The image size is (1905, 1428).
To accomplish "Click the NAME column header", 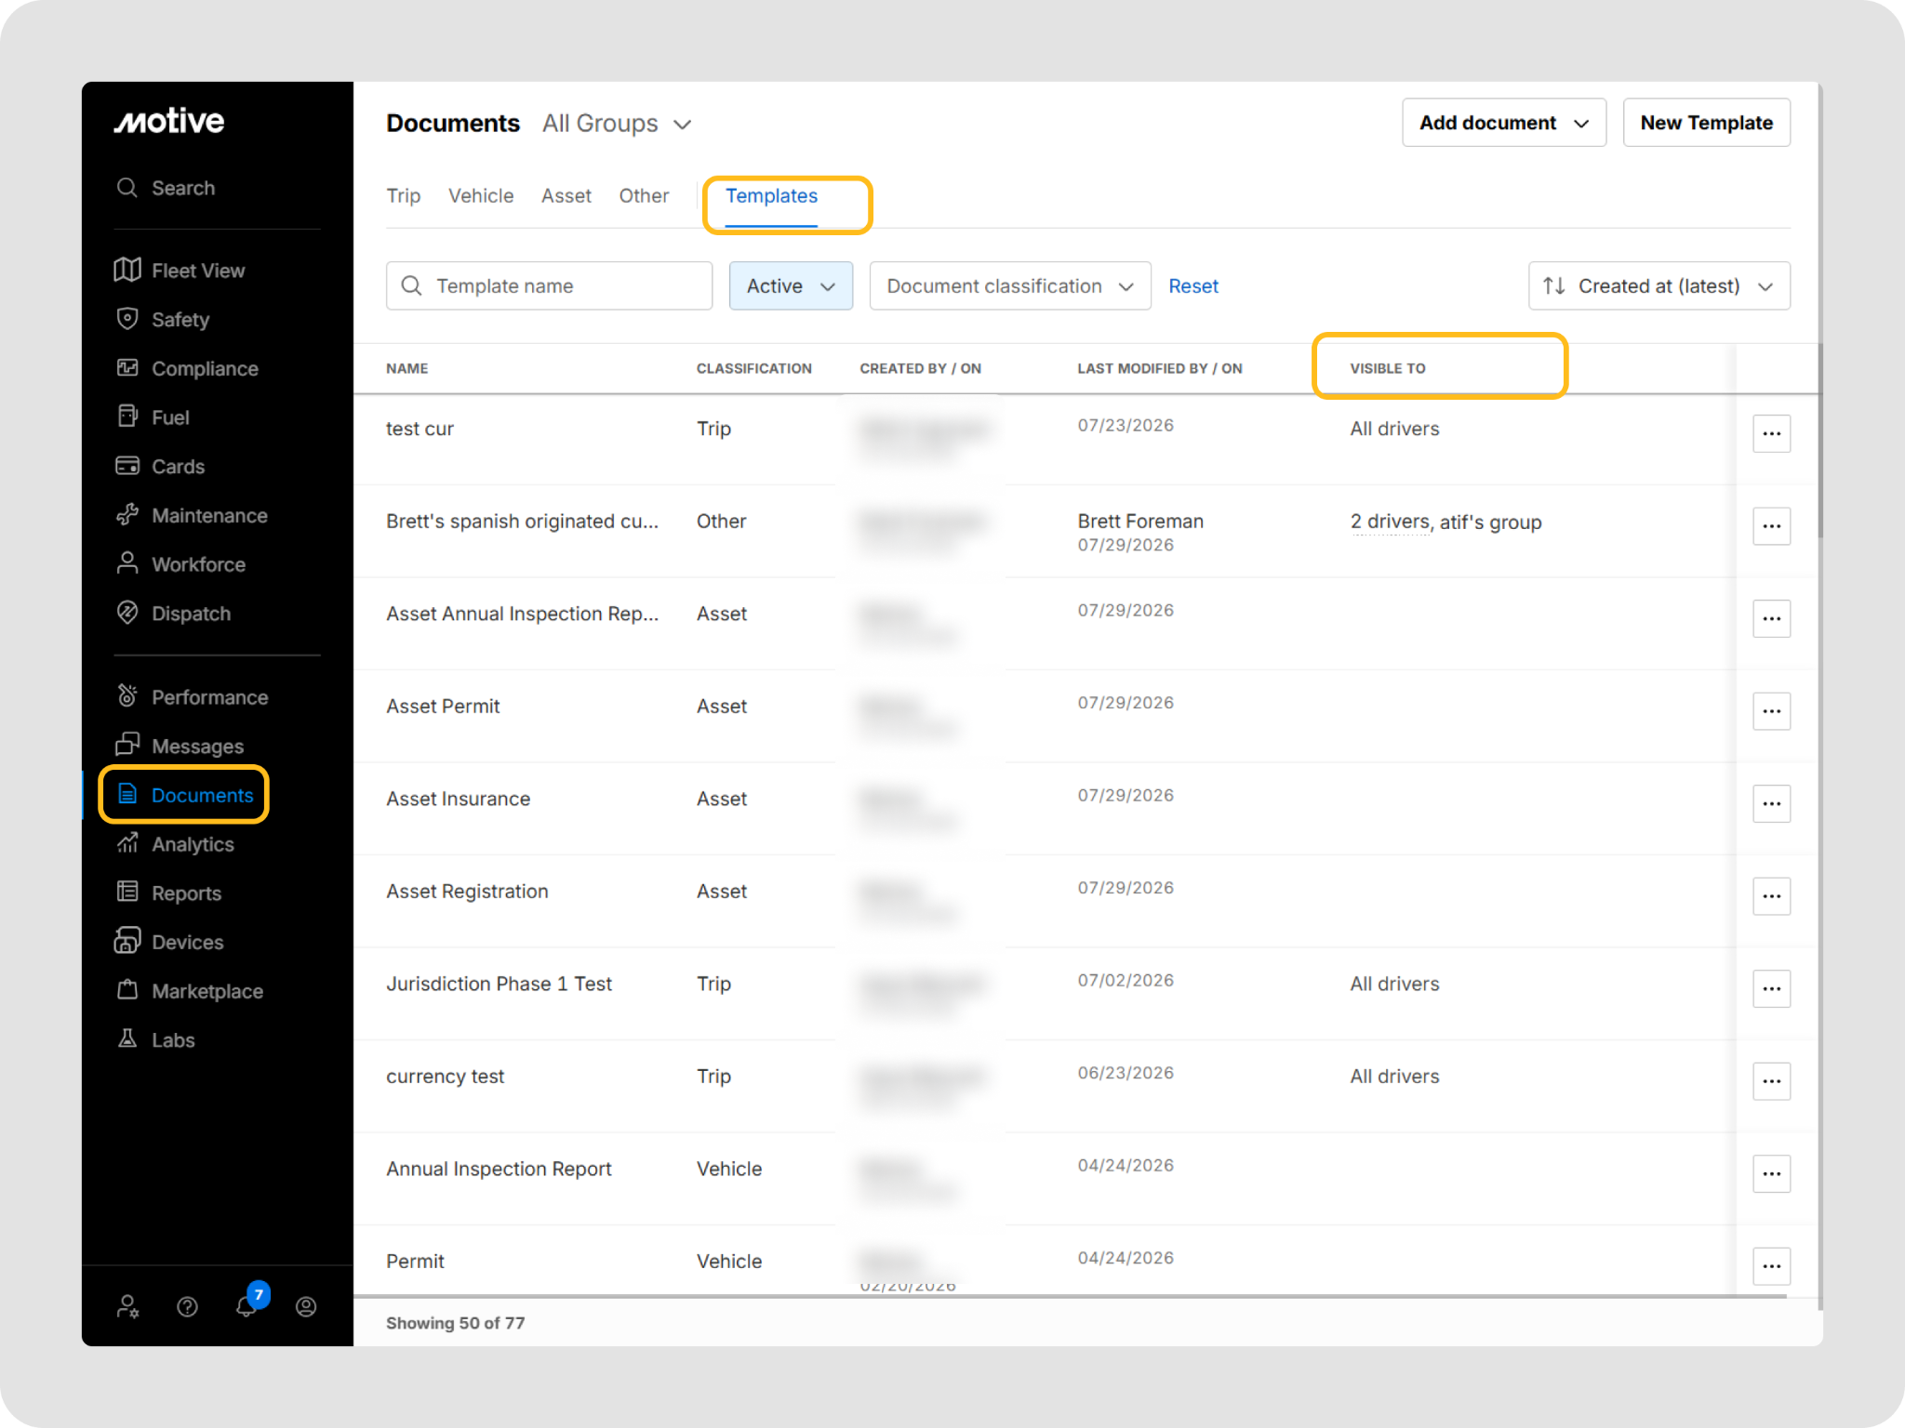I will [406, 368].
